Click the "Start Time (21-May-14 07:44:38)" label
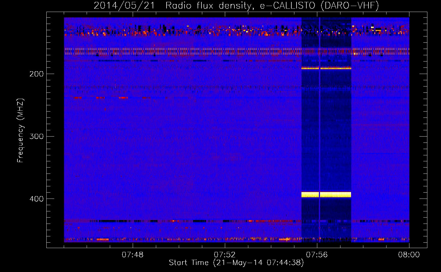 [x=236, y=263]
